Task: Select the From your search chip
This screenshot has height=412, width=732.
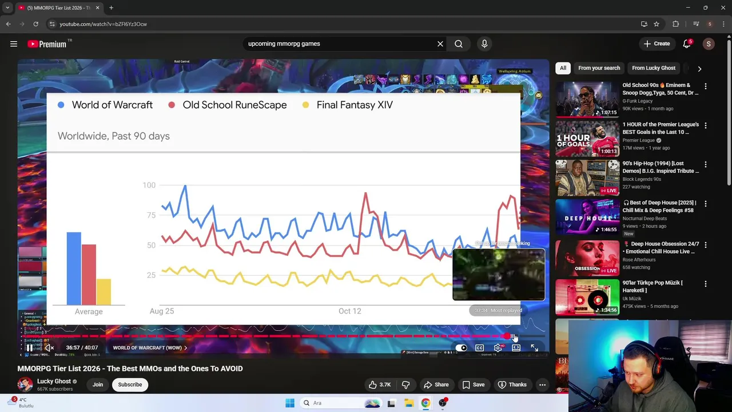Action: (x=599, y=68)
